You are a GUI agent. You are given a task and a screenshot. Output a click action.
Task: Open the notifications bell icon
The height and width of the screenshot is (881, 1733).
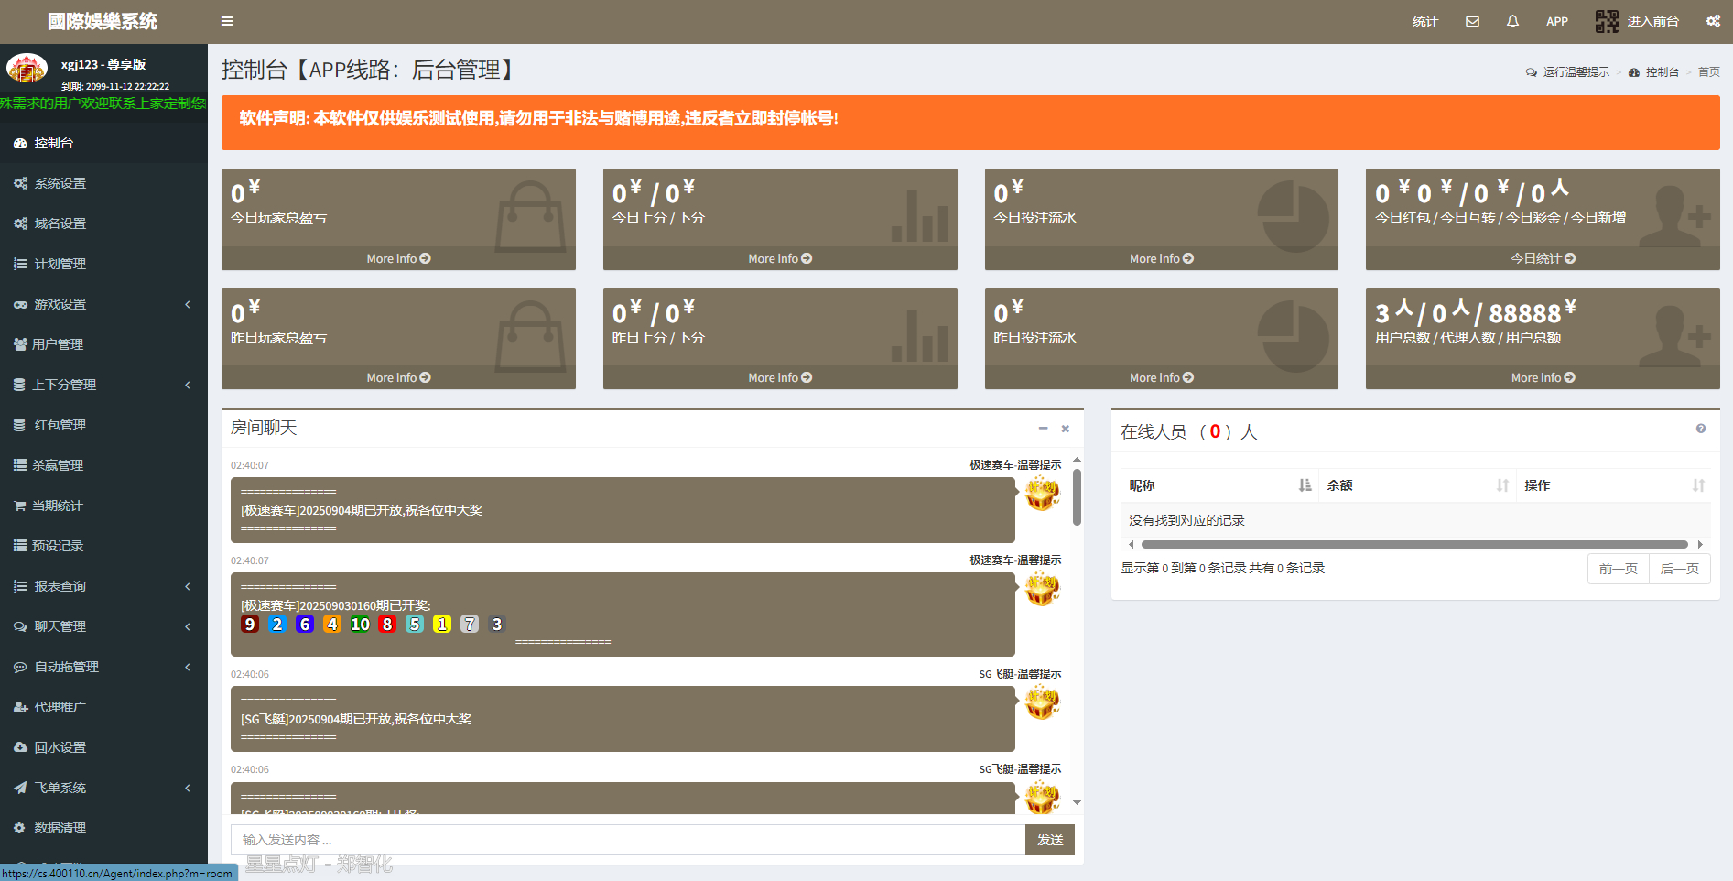tap(1512, 20)
